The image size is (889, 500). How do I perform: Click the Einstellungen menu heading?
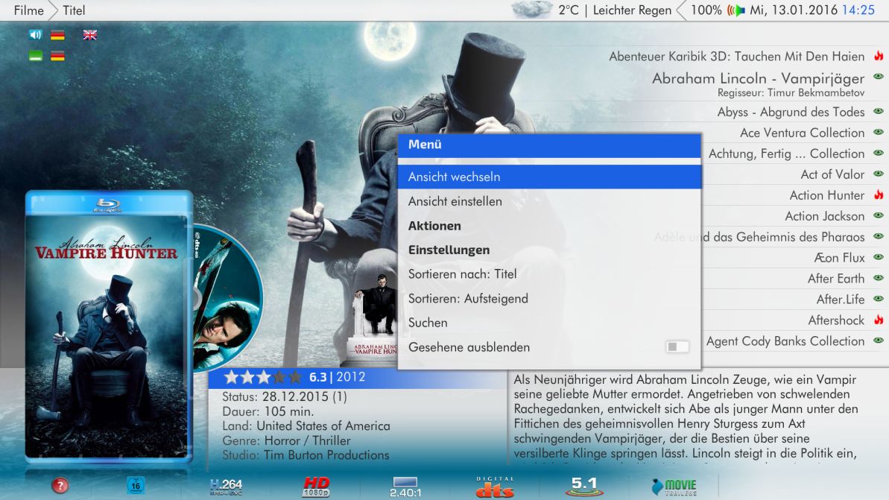[x=449, y=250]
